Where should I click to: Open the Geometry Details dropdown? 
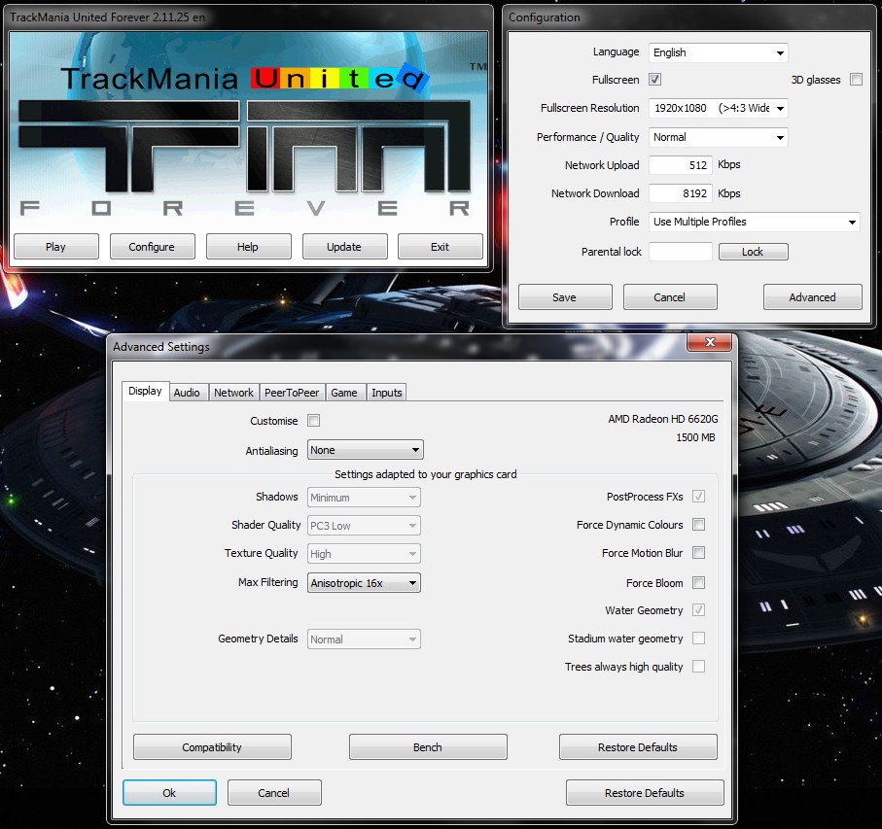pyautogui.click(x=364, y=639)
